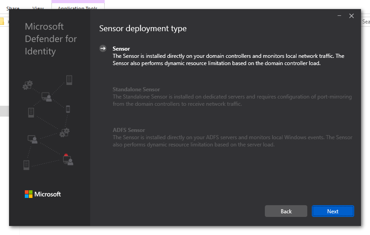
Task: Open the Share tab in Explorer window
Action: coord(13,8)
